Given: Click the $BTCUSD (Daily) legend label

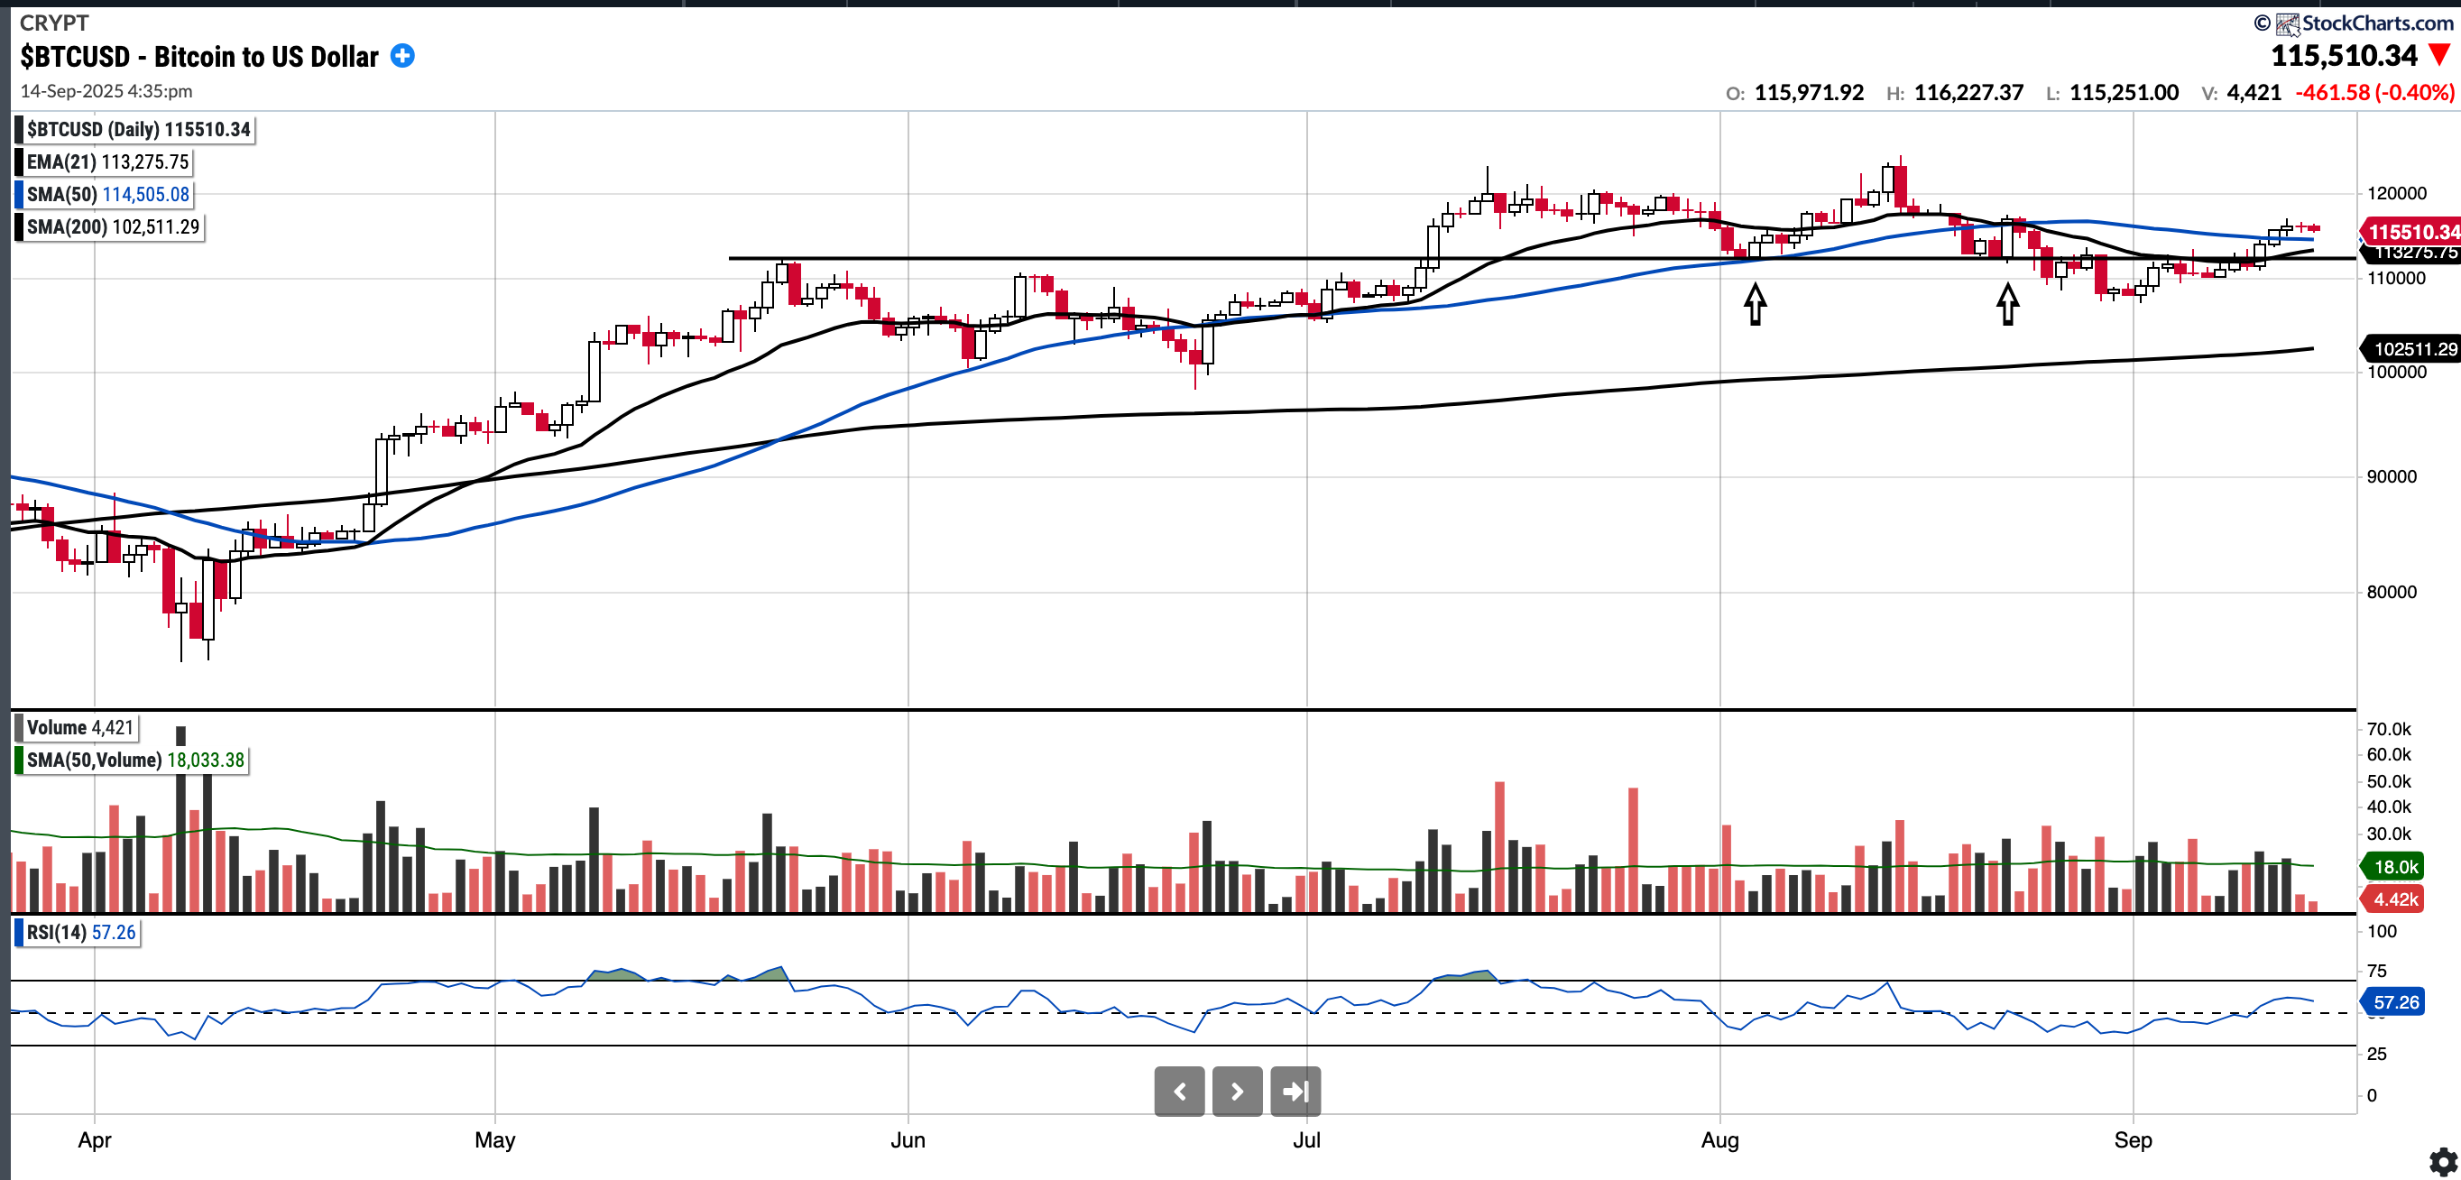Looking at the screenshot, I should pos(137,129).
